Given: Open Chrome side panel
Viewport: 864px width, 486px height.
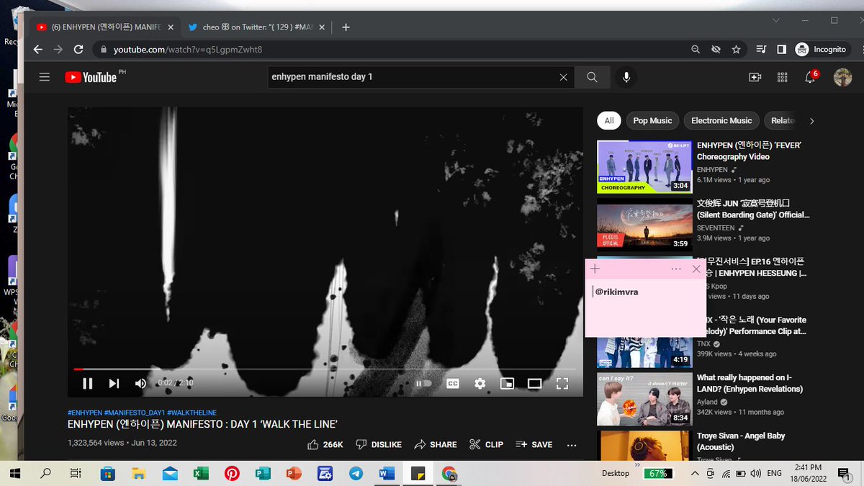Looking at the screenshot, I should (781, 50).
